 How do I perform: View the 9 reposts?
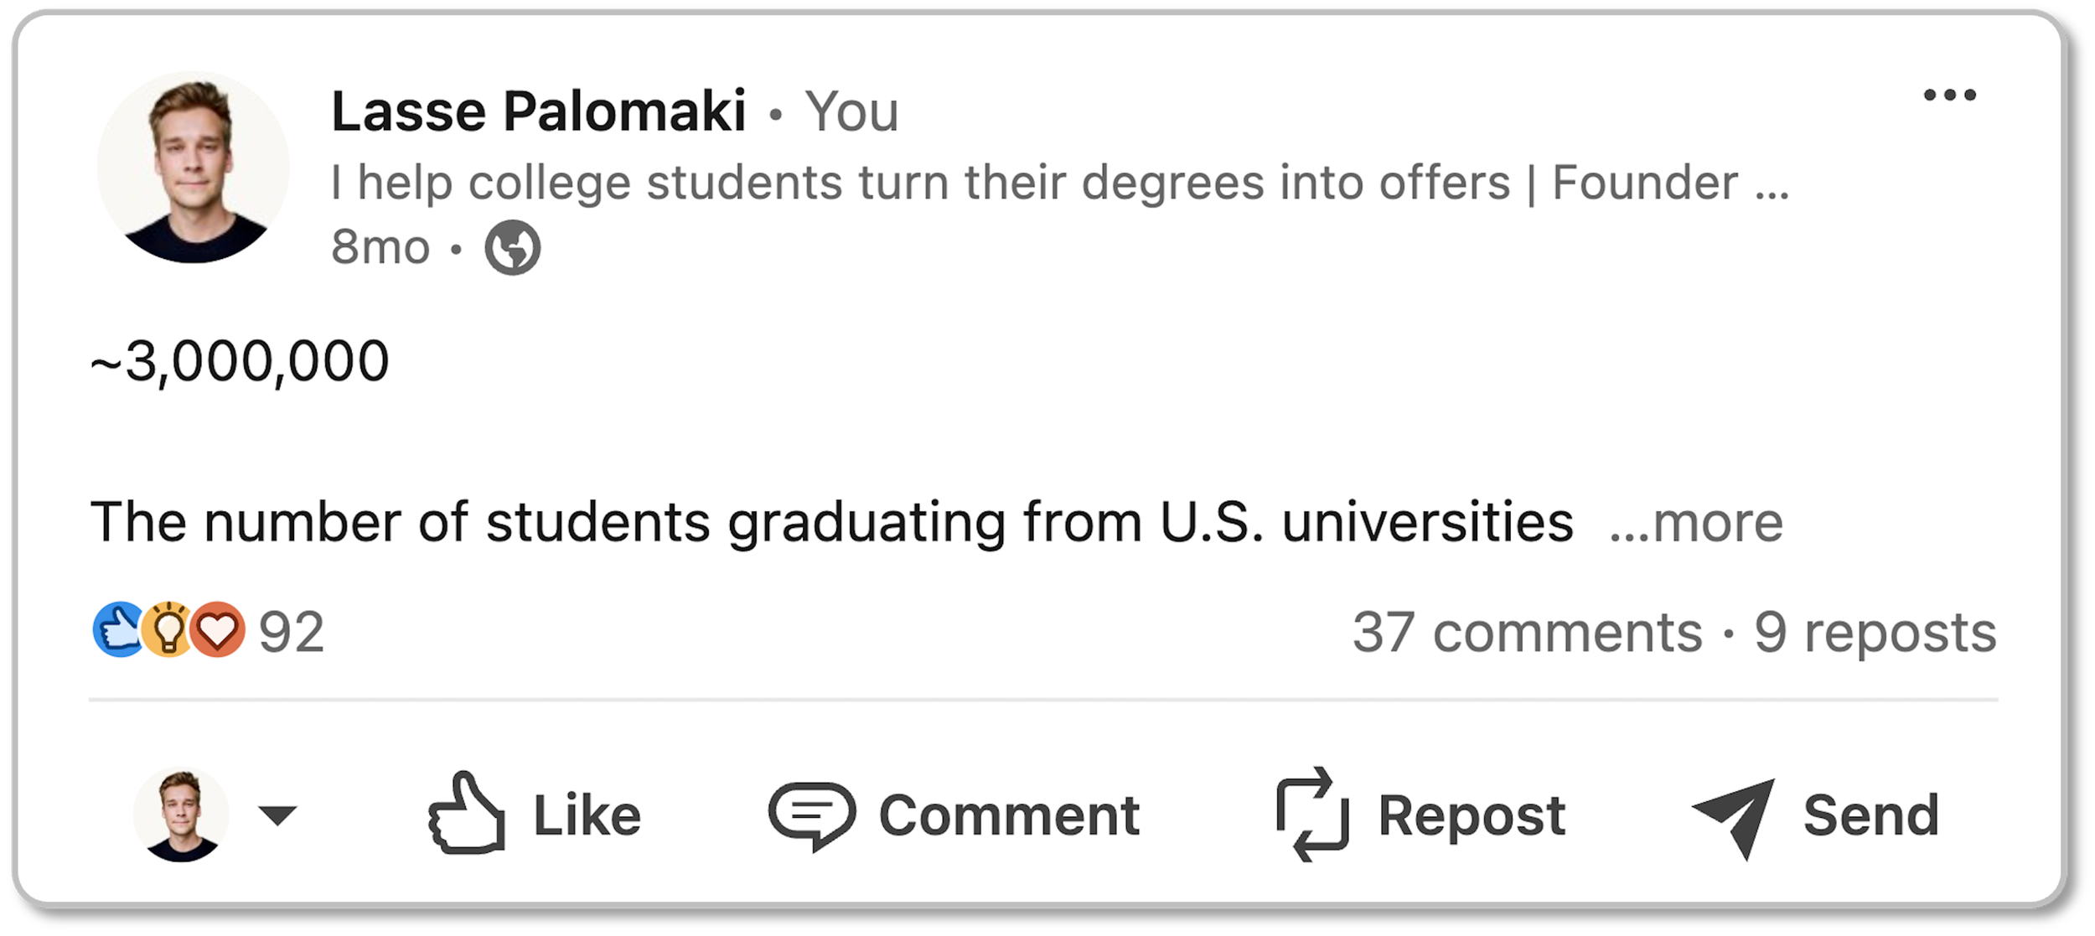coord(1875,632)
